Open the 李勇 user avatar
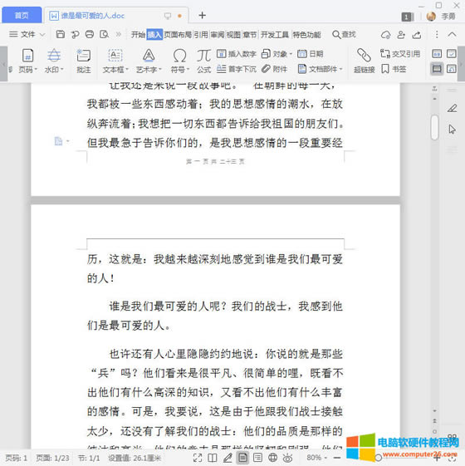 [431, 17]
